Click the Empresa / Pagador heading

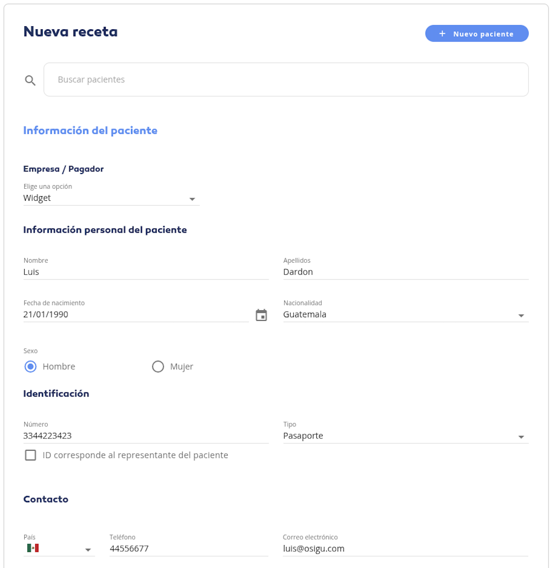63,169
